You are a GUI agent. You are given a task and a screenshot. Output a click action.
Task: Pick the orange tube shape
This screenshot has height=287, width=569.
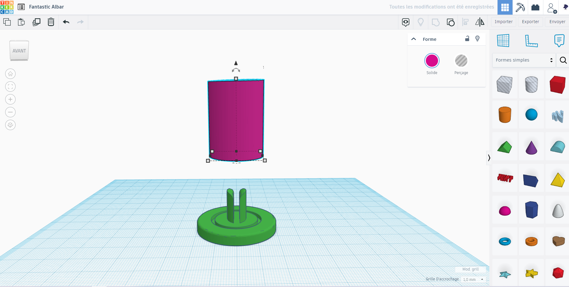click(531, 242)
